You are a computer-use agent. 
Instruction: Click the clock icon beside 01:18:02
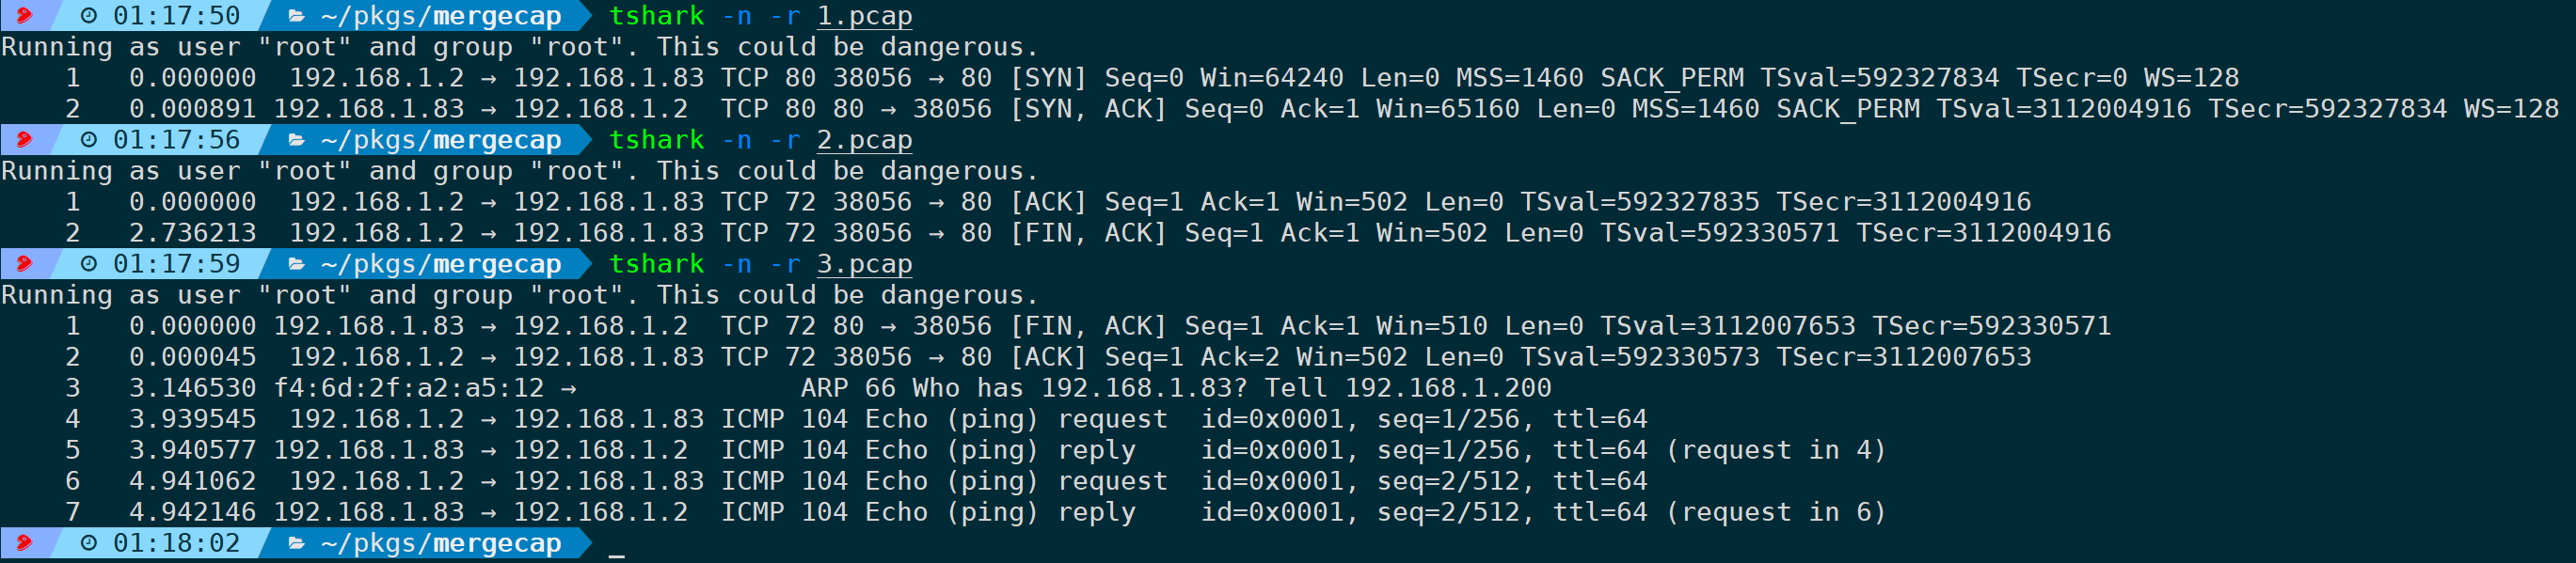(x=88, y=543)
